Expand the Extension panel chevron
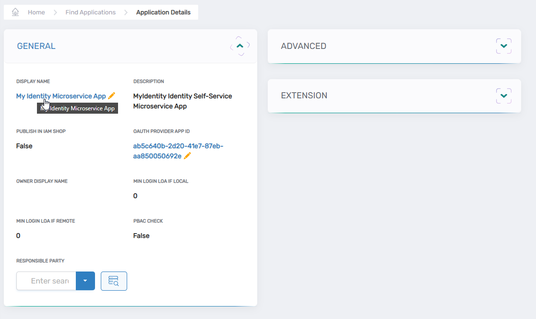536x319 pixels. (x=503, y=95)
